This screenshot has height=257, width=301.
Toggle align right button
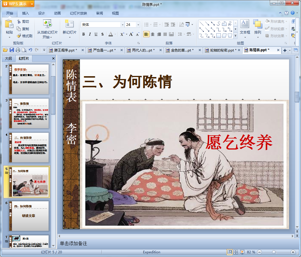coord(159,34)
